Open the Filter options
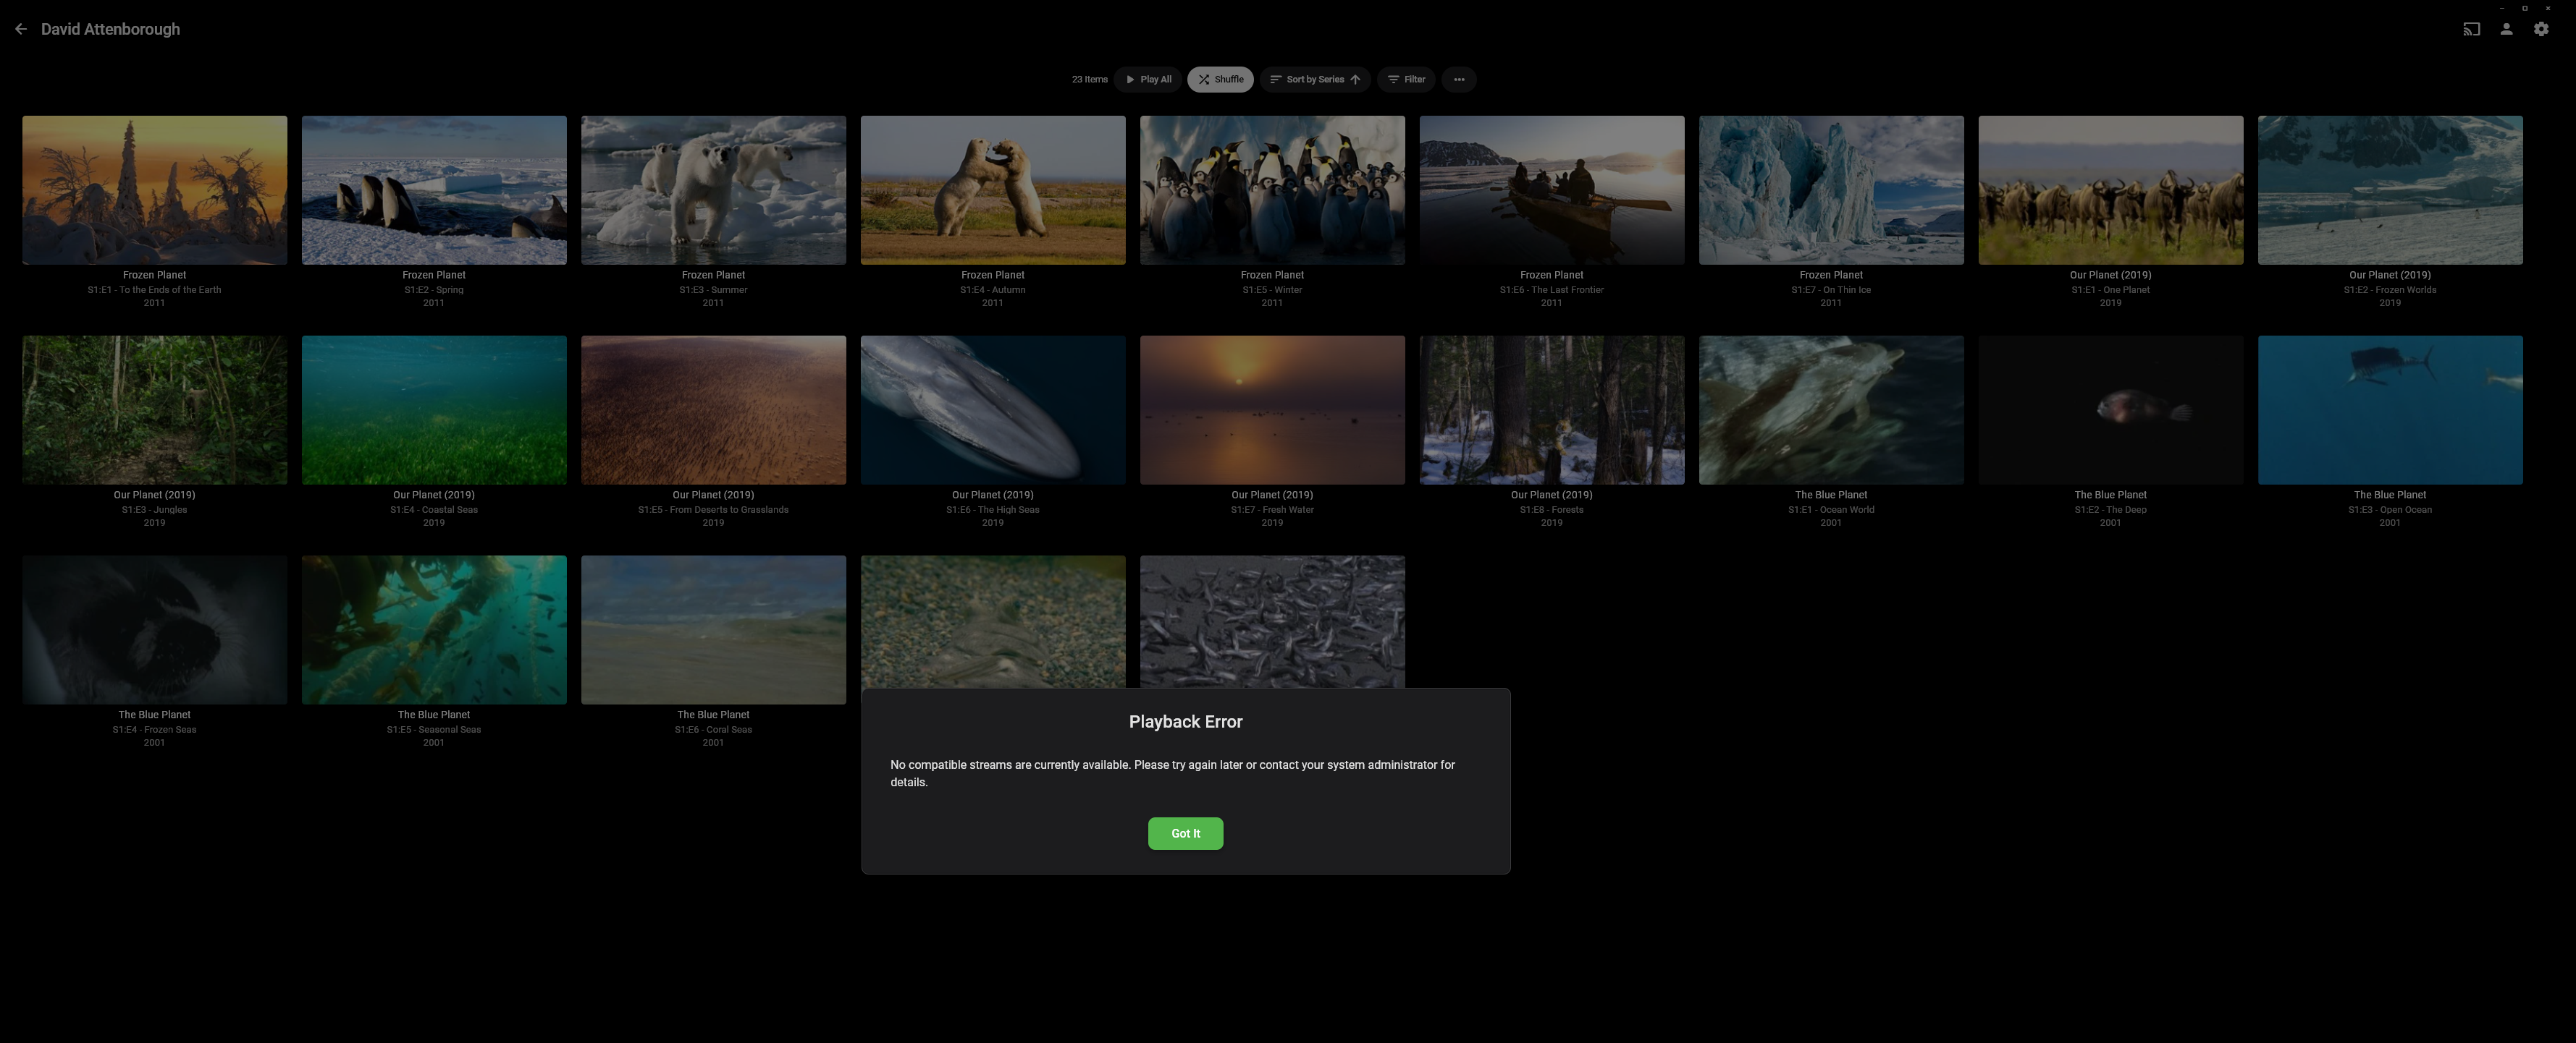This screenshot has height=1043, width=2576. 1405,79
